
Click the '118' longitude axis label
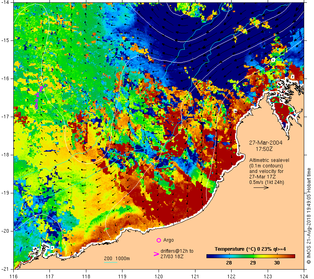86,276
